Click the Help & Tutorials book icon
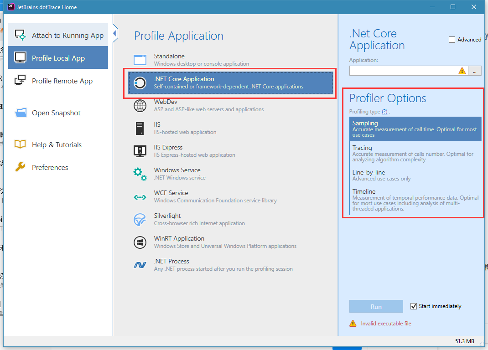488x350 pixels. point(20,144)
